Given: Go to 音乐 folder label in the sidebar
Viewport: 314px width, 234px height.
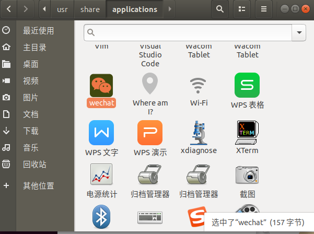Looking at the screenshot, I should (x=31, y=148).
